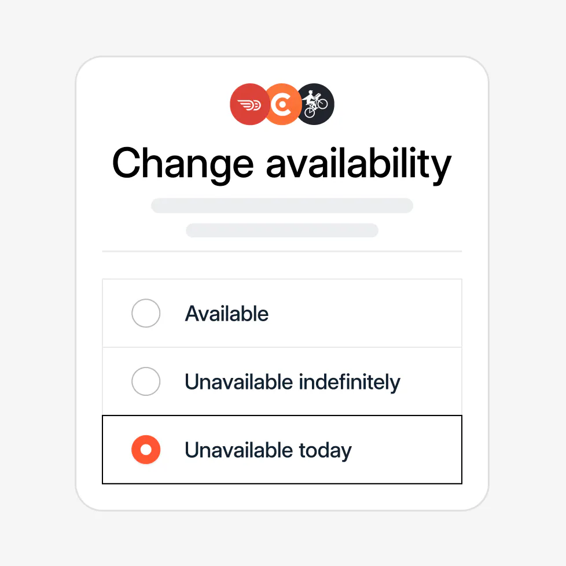The height and width of the screenshot is (566, 566).
Task: Click the highlighted selection card
Action: point(282,450)
